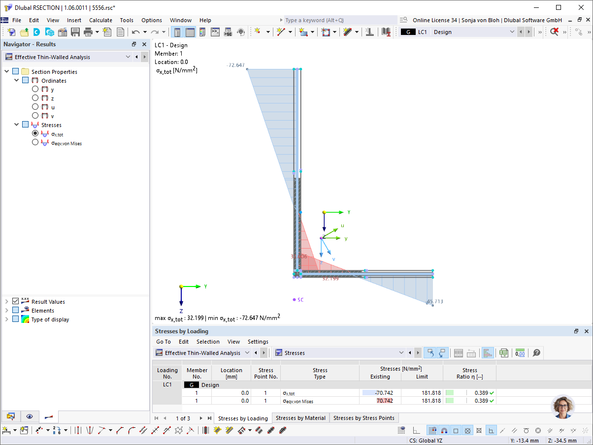Click the table search magnifier icon
The image size is (593, 445).
click(536, 353)
